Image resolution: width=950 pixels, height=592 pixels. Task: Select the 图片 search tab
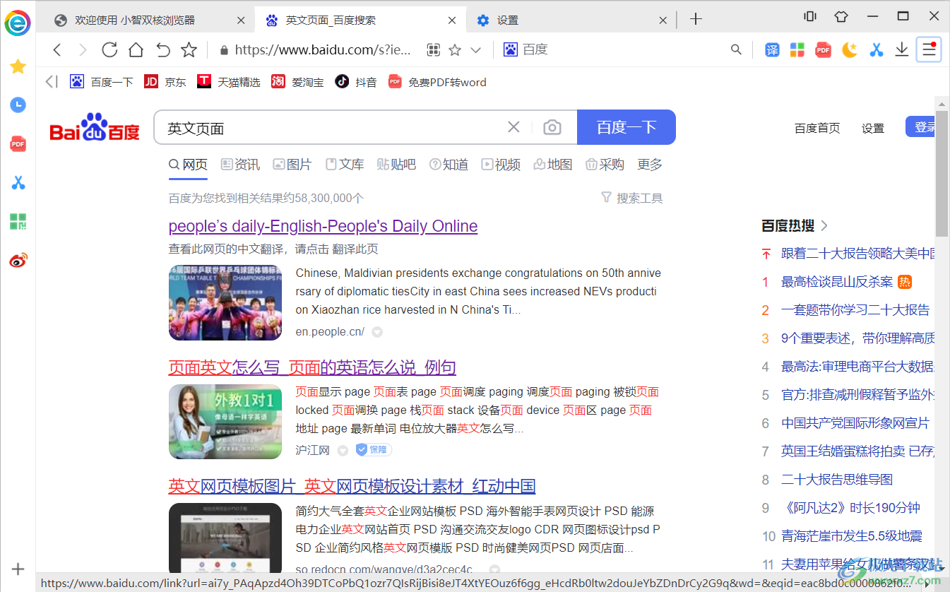click(x=292, y=165)
